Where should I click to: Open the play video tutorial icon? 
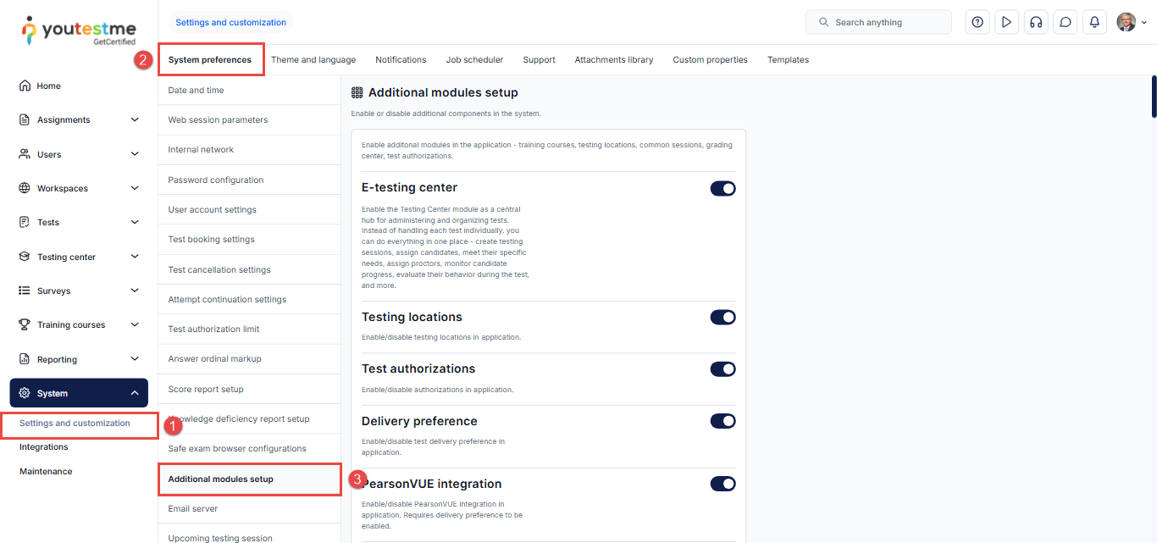pos(1006,23)
